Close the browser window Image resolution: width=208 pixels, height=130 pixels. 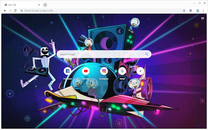tap(205, 3)
